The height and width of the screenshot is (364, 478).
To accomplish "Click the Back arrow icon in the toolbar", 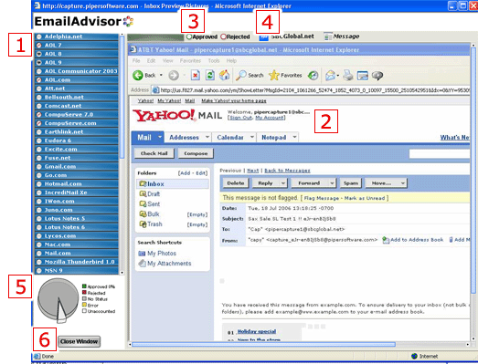I will click(138, 75).
